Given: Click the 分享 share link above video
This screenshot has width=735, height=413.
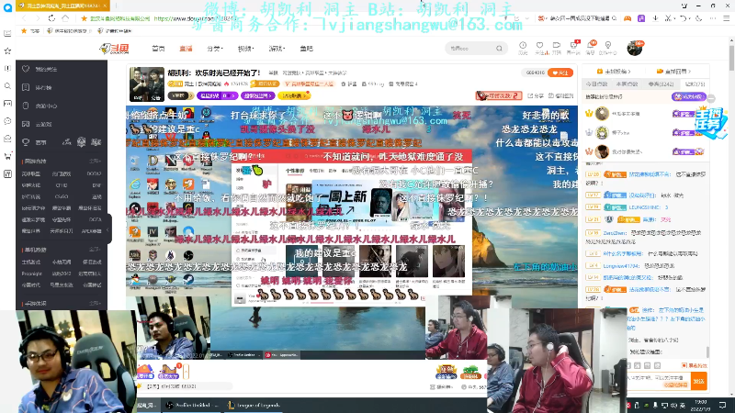Looking at the screenshot, I should pyautogui.click(x=536, y=95).
